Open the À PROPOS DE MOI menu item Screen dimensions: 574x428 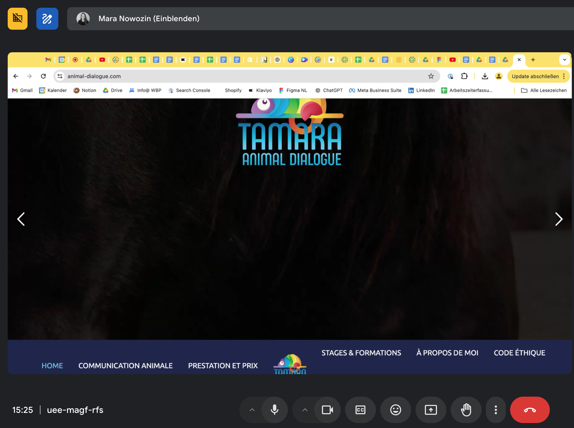pyautogui.click(x=447, y=353)
